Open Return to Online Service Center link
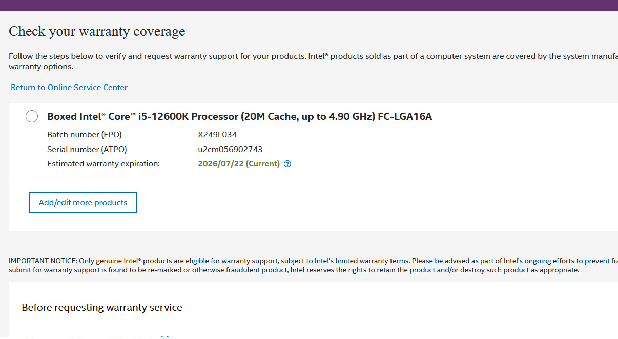Viewport: 618px width, 339px height. (x=69, y=88)
